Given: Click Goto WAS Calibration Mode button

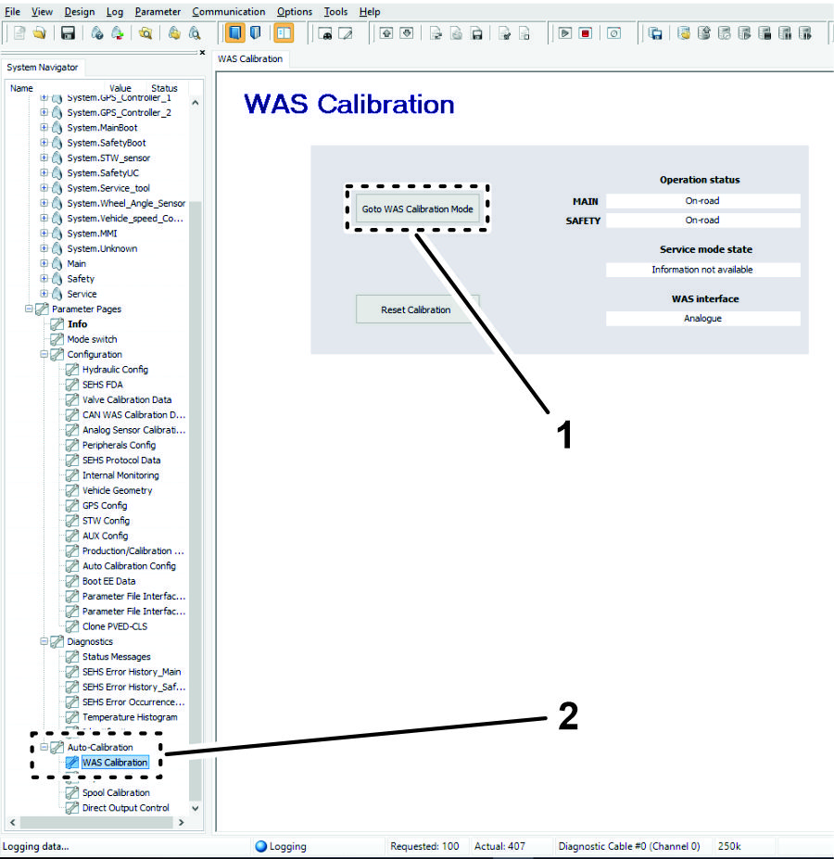Looking at the screenshot, I should coord(417,209).
